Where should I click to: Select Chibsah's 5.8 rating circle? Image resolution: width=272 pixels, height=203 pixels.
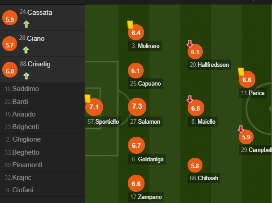click(x=195, y=165)
